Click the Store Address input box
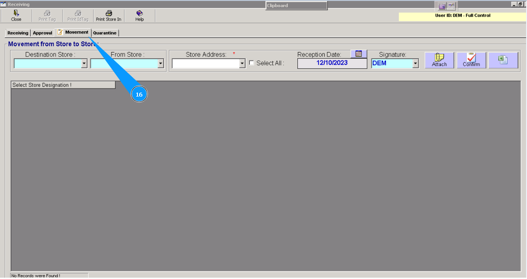The width and height of the screenshot is (527, 279). tap(206, 63)
